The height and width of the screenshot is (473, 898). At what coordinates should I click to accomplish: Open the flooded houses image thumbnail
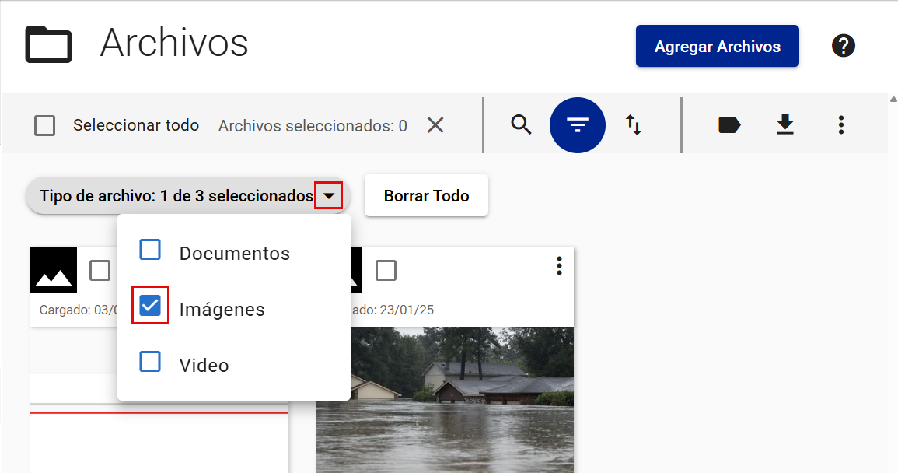point(459,397)
